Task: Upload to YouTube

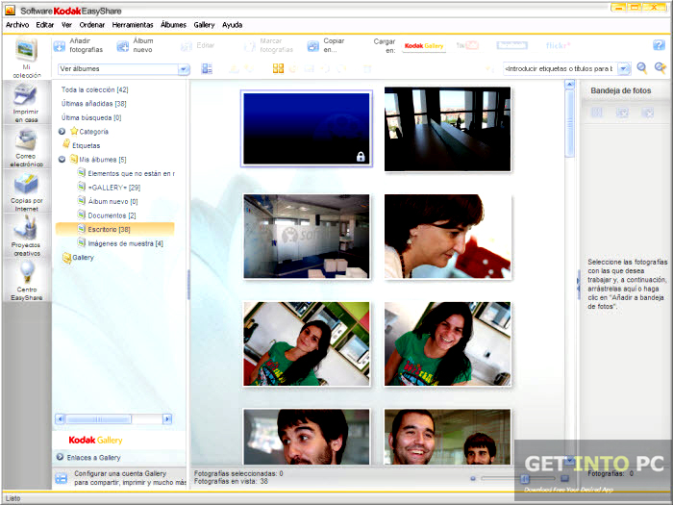Action: (467, 45)
